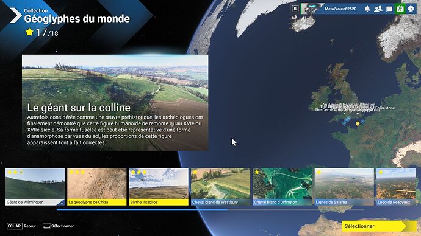421x236 pixels.
Task: Click the white chevron next to Collection
Action: [x=16, y=15]
